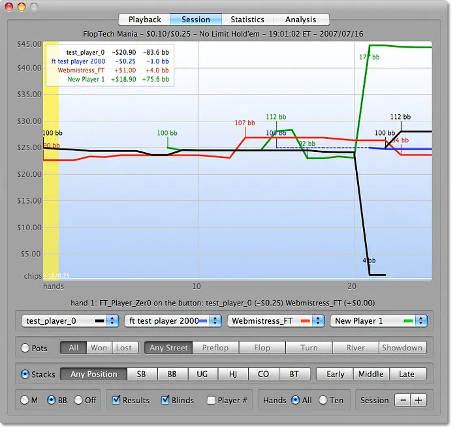Switch to the Playback tab

pyautogui.click(x=144, y=20)
